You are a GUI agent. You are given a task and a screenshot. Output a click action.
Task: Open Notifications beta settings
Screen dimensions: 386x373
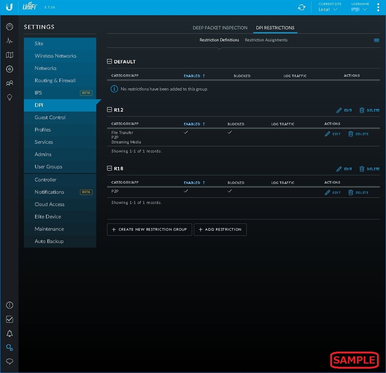(x=60, y=192)
